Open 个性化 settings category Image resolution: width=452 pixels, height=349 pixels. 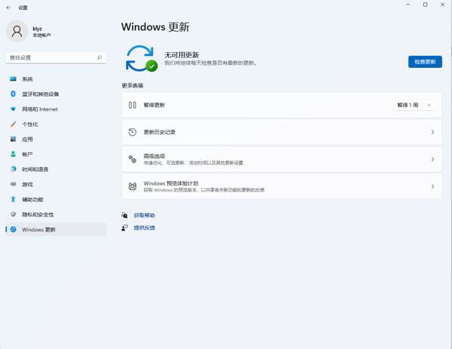[x=56, y=124]
